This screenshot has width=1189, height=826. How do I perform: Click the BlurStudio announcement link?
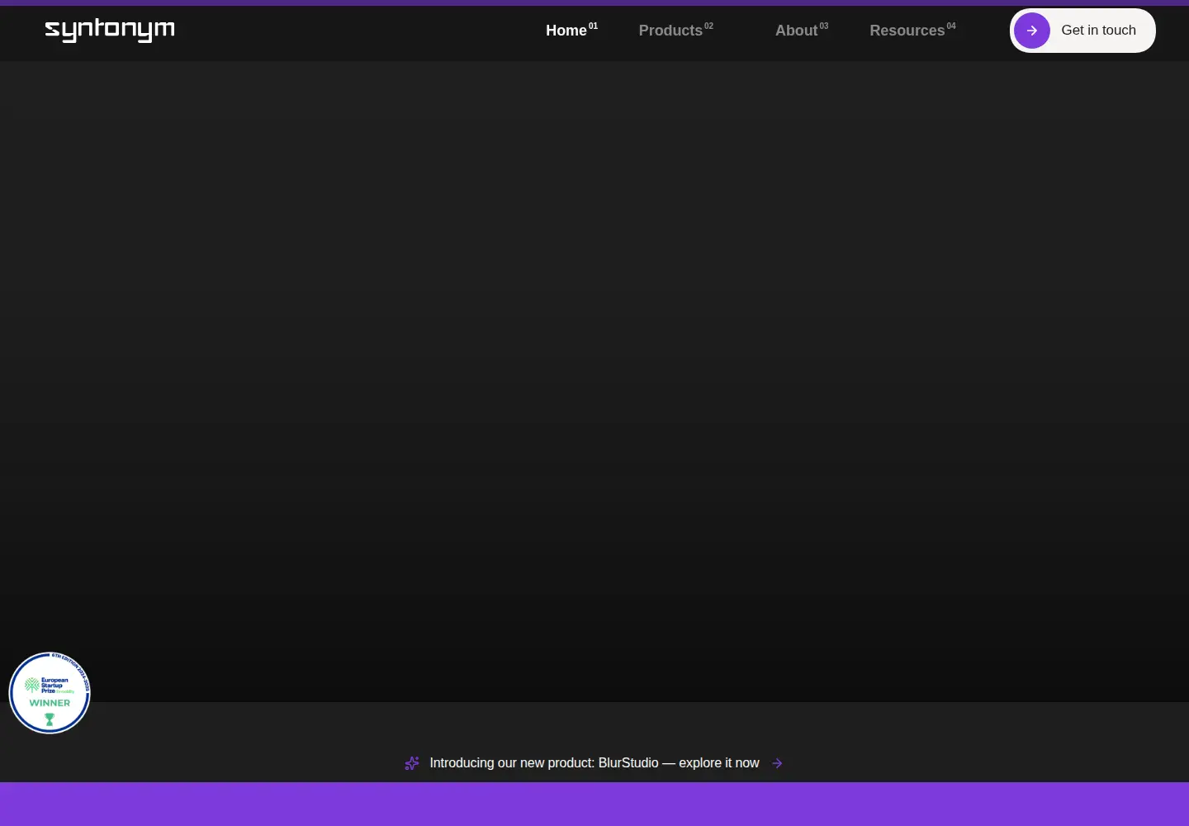coord(594,763)
